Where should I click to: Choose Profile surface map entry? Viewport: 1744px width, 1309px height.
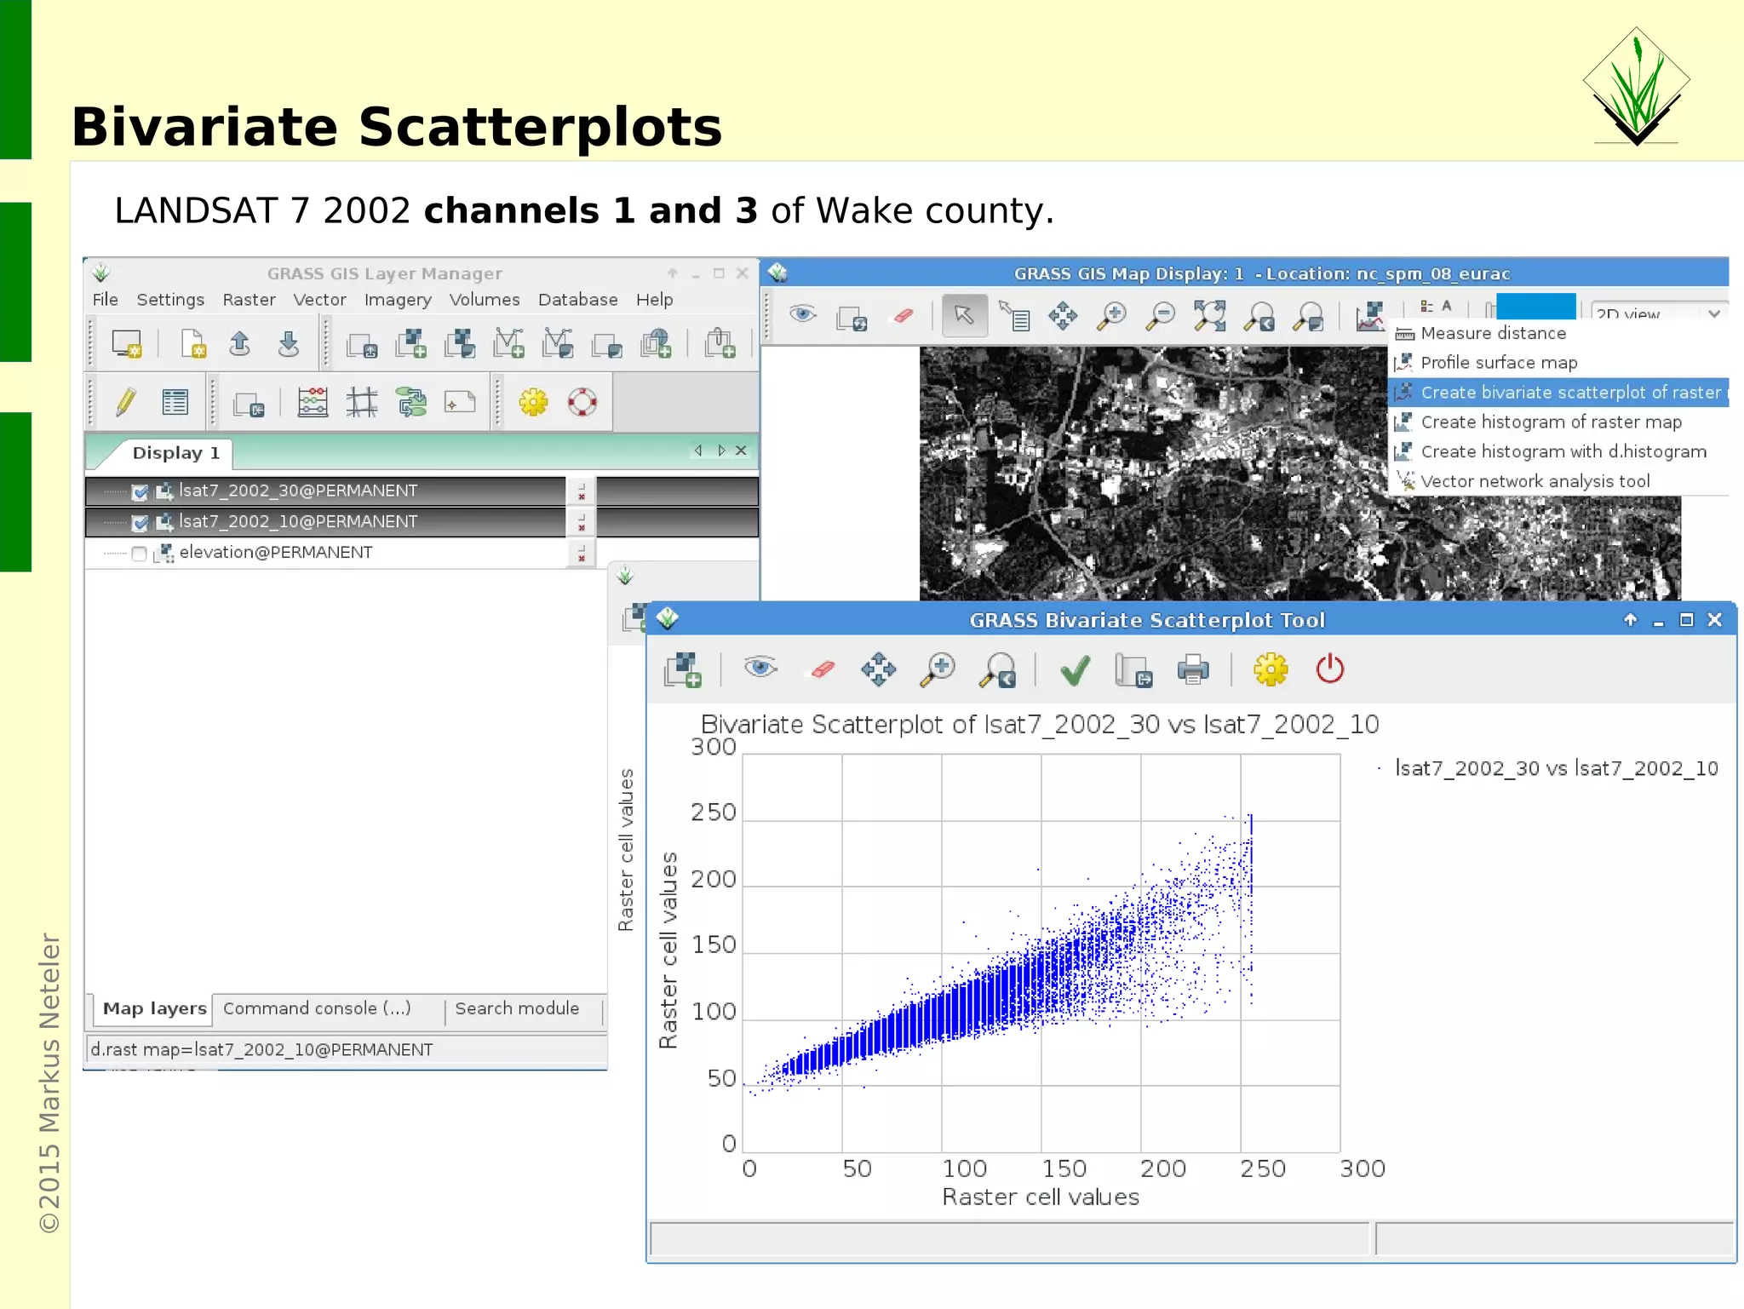pos(1558,363)
